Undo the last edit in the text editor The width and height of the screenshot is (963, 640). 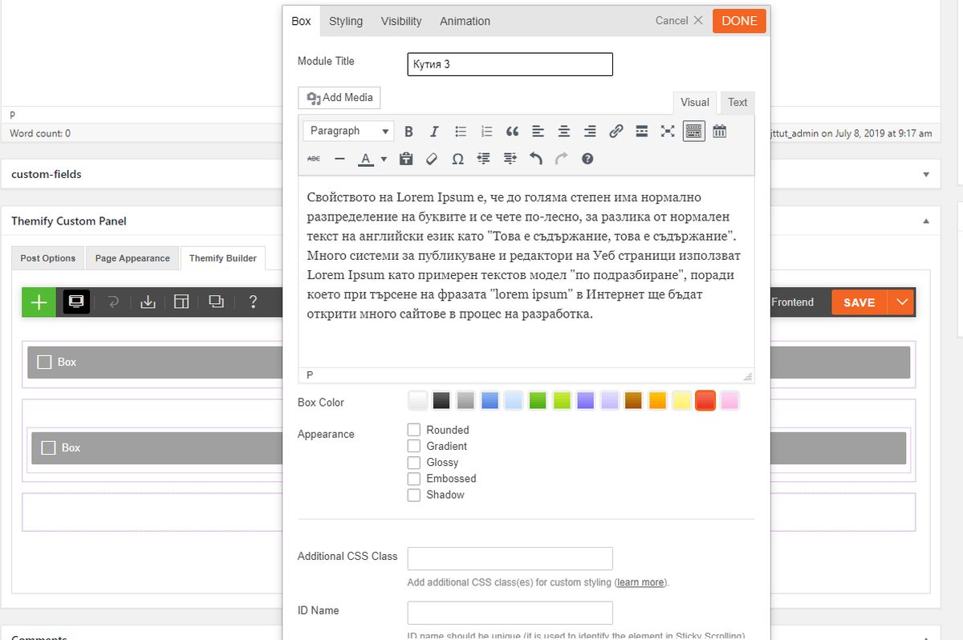(536, 159)
